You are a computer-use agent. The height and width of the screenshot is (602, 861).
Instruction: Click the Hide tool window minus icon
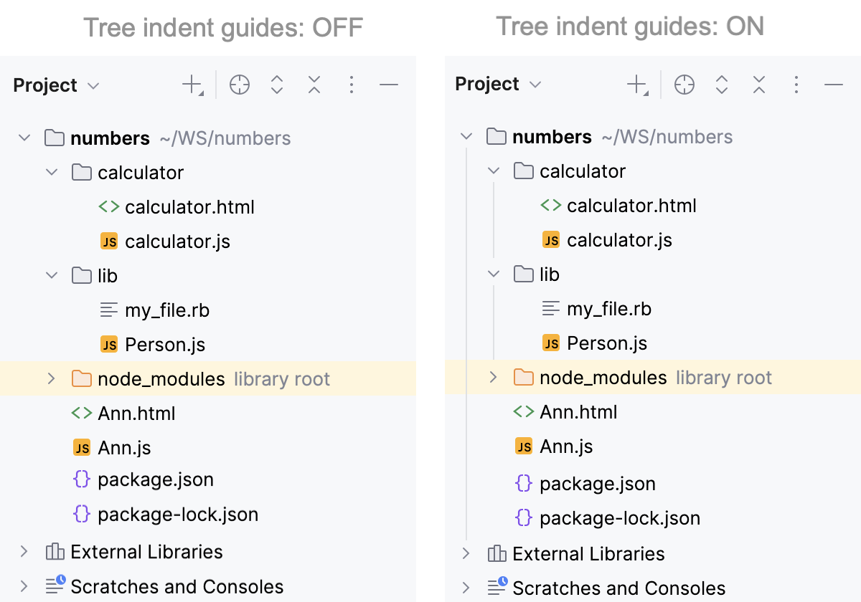point(389,85)
